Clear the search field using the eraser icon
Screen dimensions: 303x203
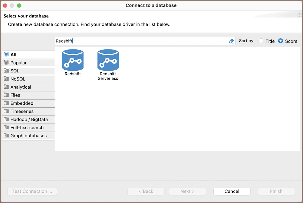[x=231, y=41]
